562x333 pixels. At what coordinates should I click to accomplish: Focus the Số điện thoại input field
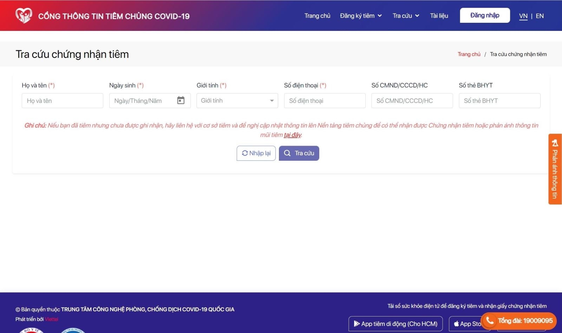point(325,101)
